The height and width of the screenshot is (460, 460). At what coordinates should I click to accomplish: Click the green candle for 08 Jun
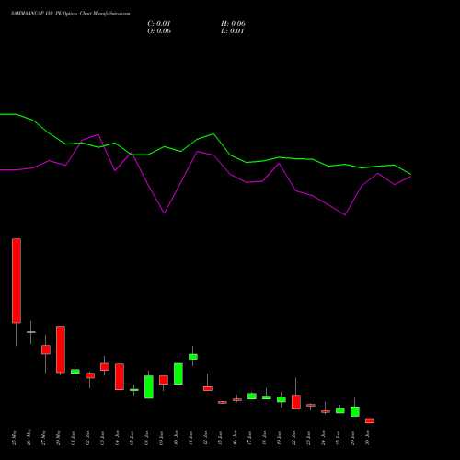tap(149, 387)
